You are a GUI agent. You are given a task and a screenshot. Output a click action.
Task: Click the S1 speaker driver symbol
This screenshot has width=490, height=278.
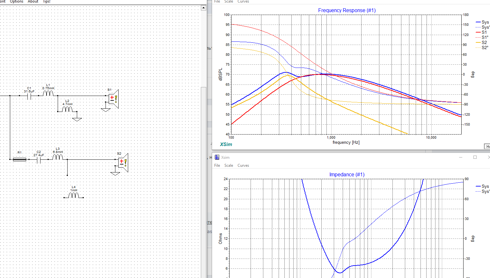tap(113, 99)
